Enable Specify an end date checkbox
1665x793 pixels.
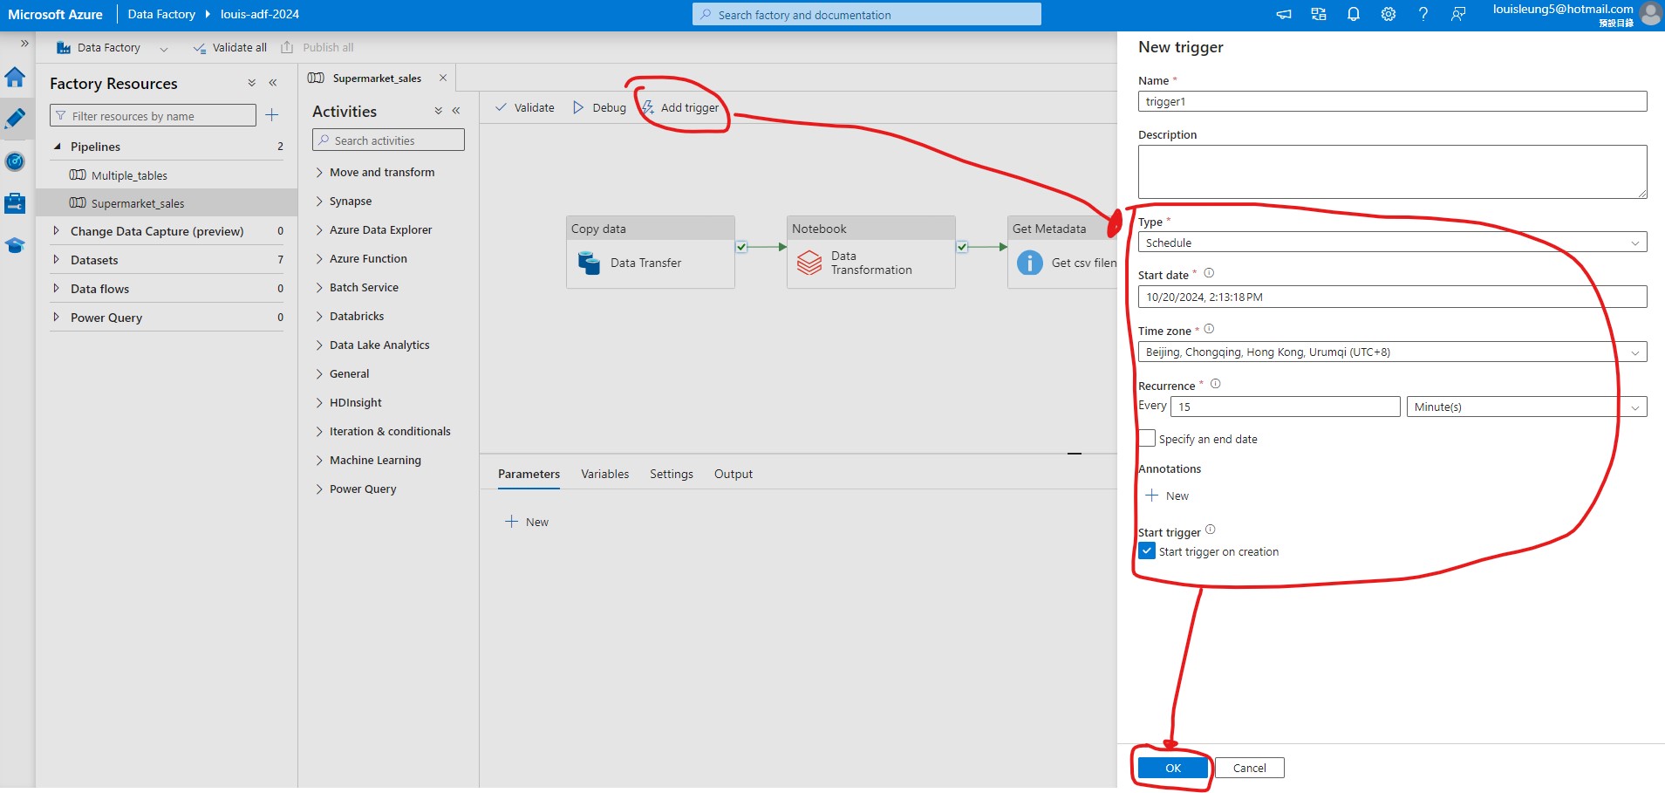click(1146, 438)
